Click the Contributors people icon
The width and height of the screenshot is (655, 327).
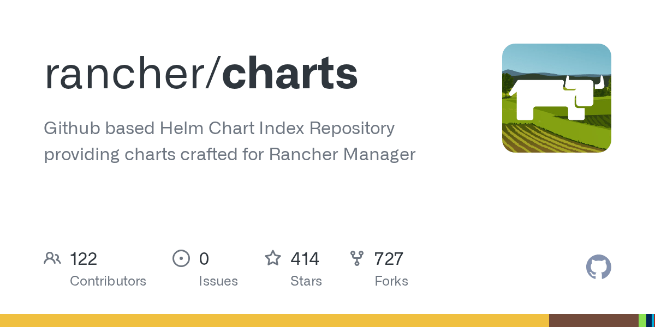(52, 258)
